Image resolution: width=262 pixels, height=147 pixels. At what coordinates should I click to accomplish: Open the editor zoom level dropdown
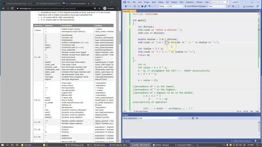coord(126,111)
